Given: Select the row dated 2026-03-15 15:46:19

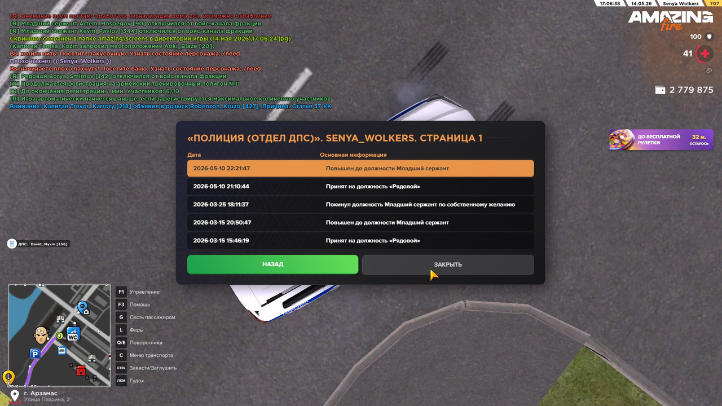Looking at the screenshot, I should tap(360, 241).
